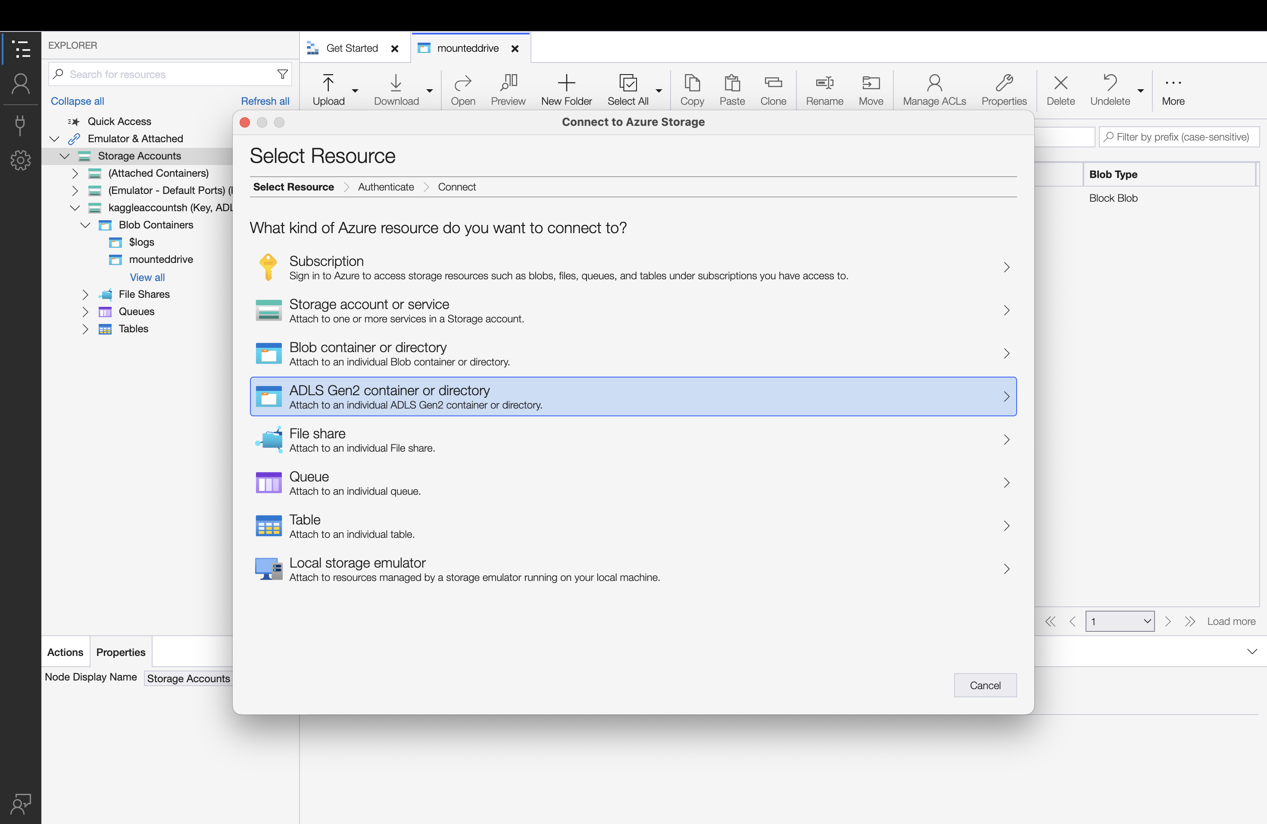Click the Rename toolbar icon
This screenshot has height=824, width=1267.
pyautogui.click(x=824, y=90)
